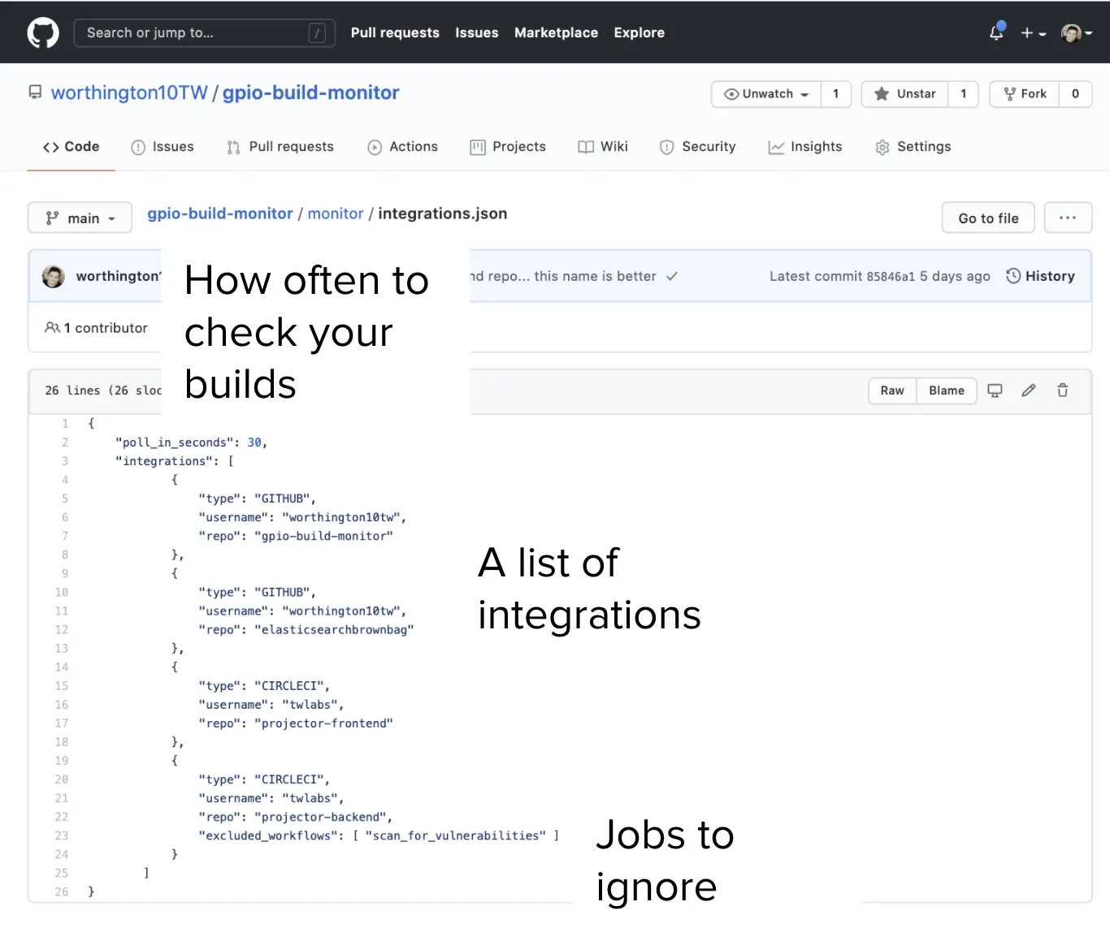The width and height of the screenshot is (1110, 932).
Task: Select line number 23
Action: pyautogui.click(x=62, y=835)
